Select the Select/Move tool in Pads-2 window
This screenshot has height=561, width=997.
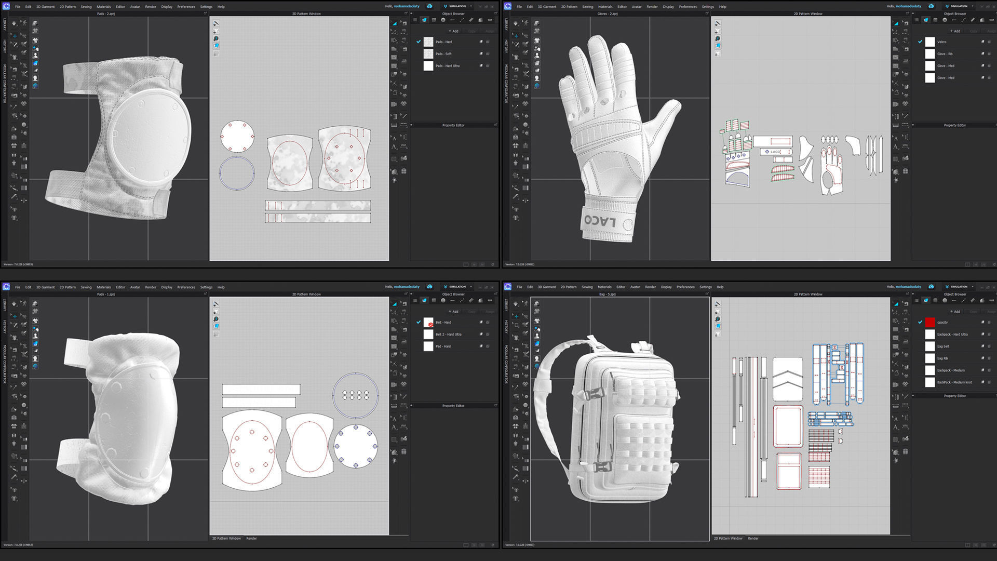[15, 36]
